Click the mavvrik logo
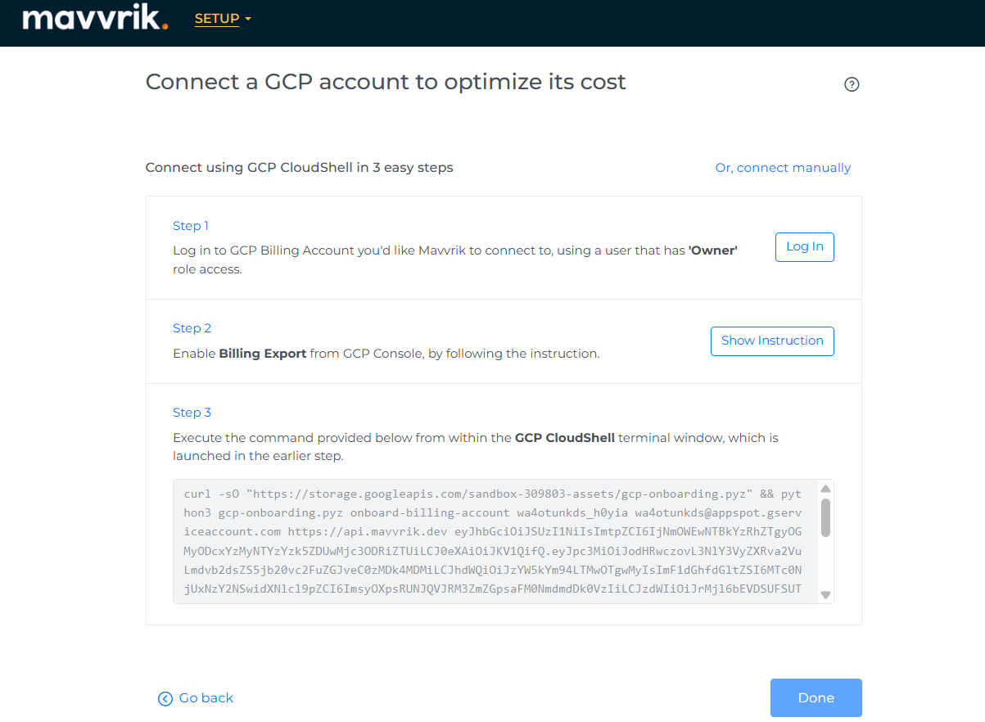Viewport: 985px width, 722px height. tap(95, 18)
